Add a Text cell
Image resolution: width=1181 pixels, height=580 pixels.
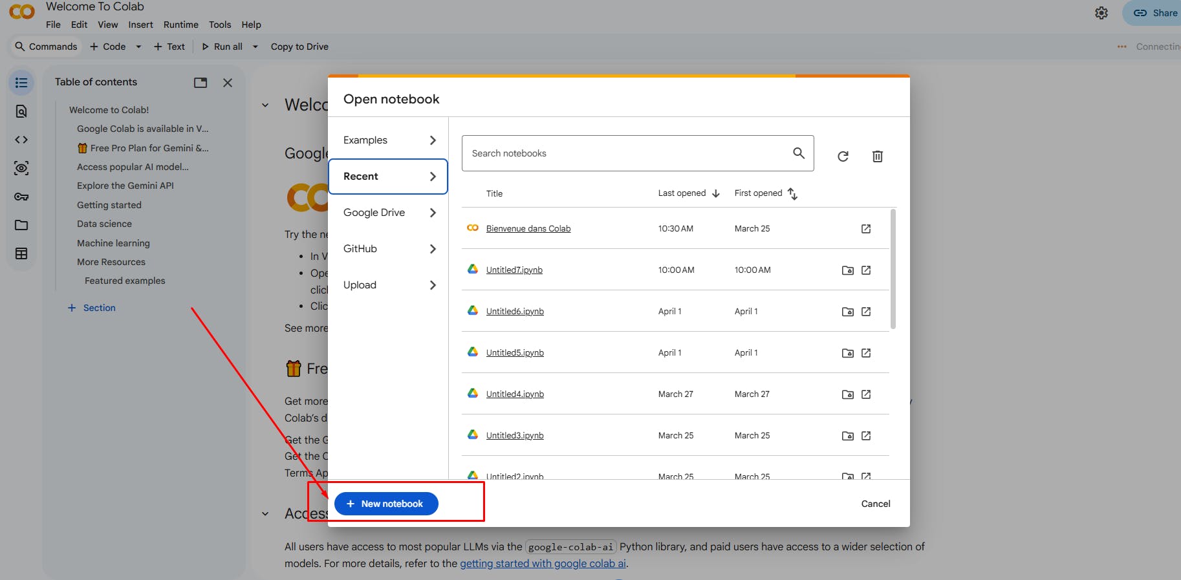coord(169,47)
